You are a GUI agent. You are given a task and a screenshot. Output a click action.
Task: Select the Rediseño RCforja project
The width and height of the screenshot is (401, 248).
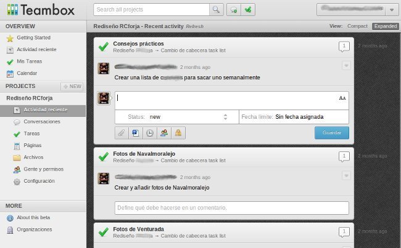30,98
